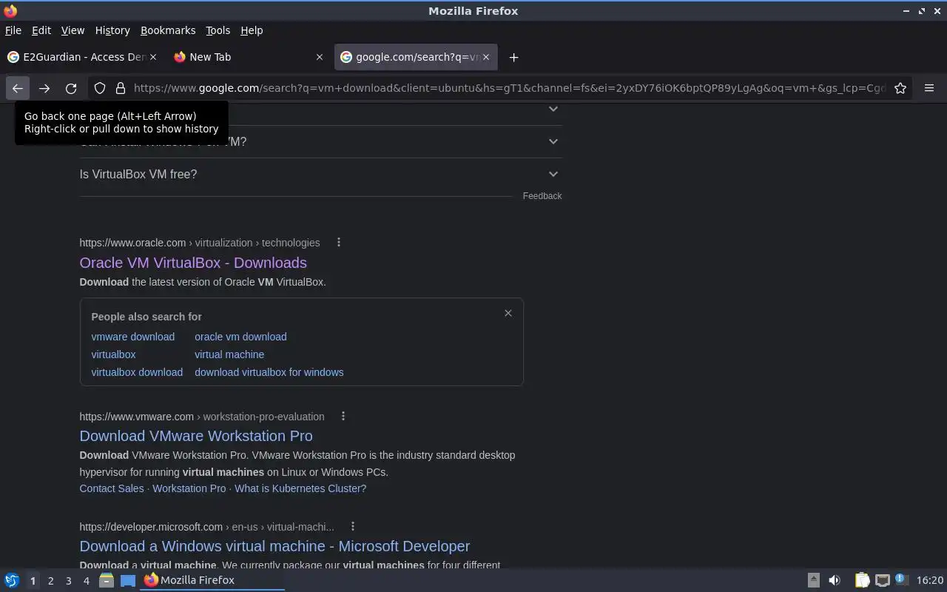Click the https://www.vmware.com breadcrumb text

[137, 417]
